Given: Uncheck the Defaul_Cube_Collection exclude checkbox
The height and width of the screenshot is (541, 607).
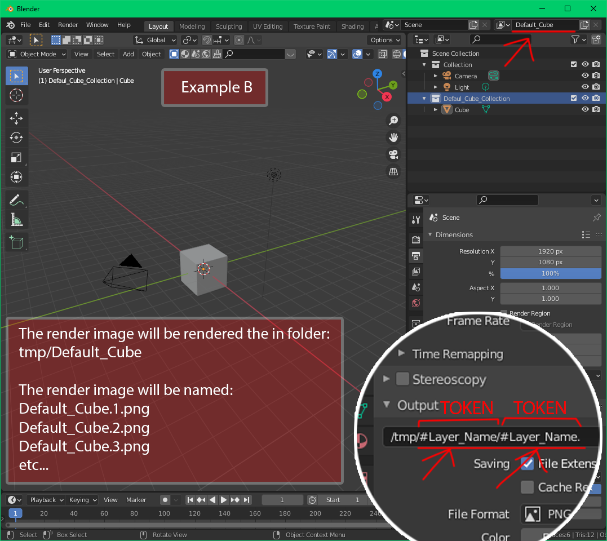Looking at the screenshot, I should [x=574, y=98].
